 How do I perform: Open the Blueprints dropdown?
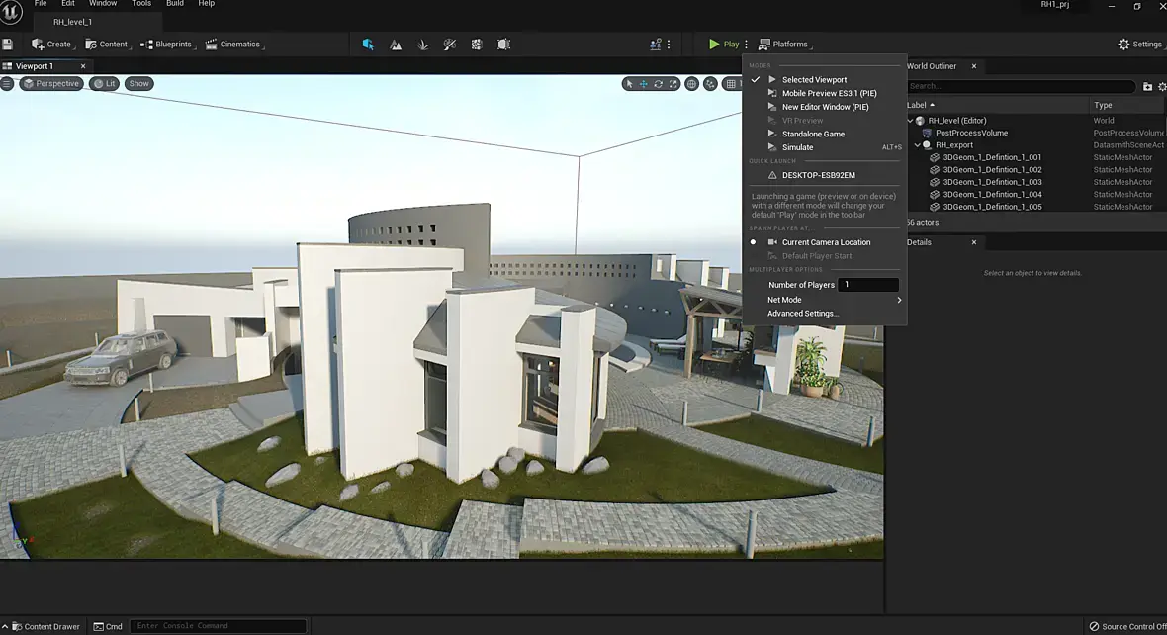(x=167, y=44)
